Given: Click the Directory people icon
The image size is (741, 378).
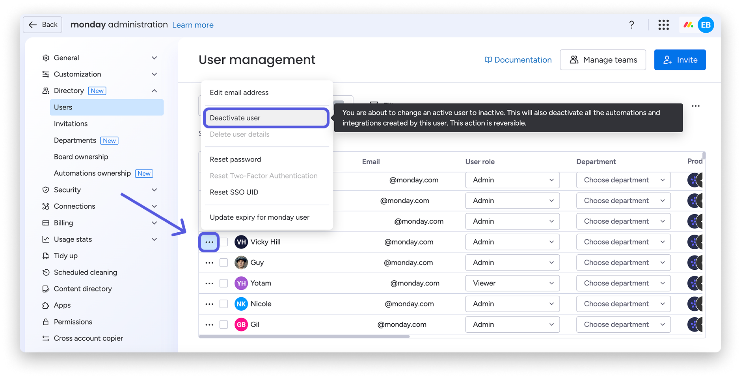Looking at the screenshot, I should click(x=46, y=91).
